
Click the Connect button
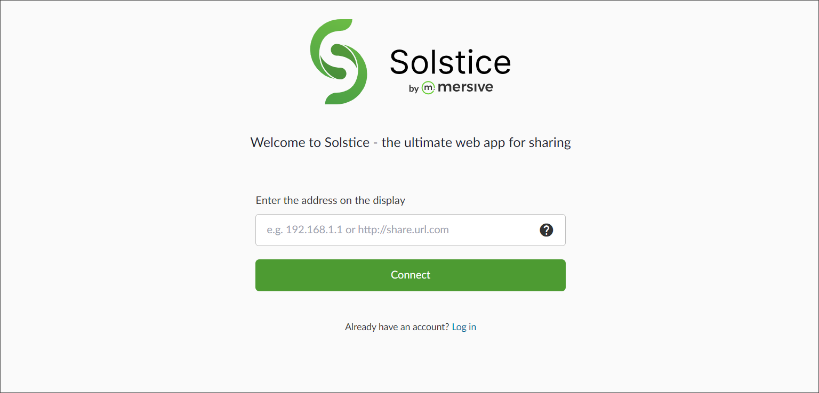coord(410,275)
